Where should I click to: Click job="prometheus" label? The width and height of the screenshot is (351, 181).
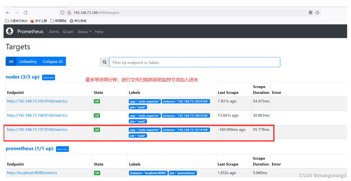tap(183, 173)
